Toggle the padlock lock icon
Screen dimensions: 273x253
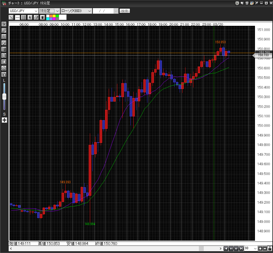tap(270, 248)
